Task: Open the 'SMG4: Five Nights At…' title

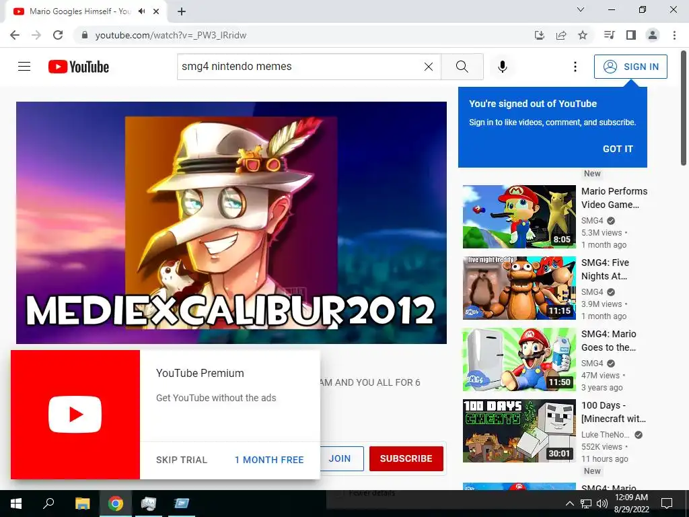Action: (605, 269)
